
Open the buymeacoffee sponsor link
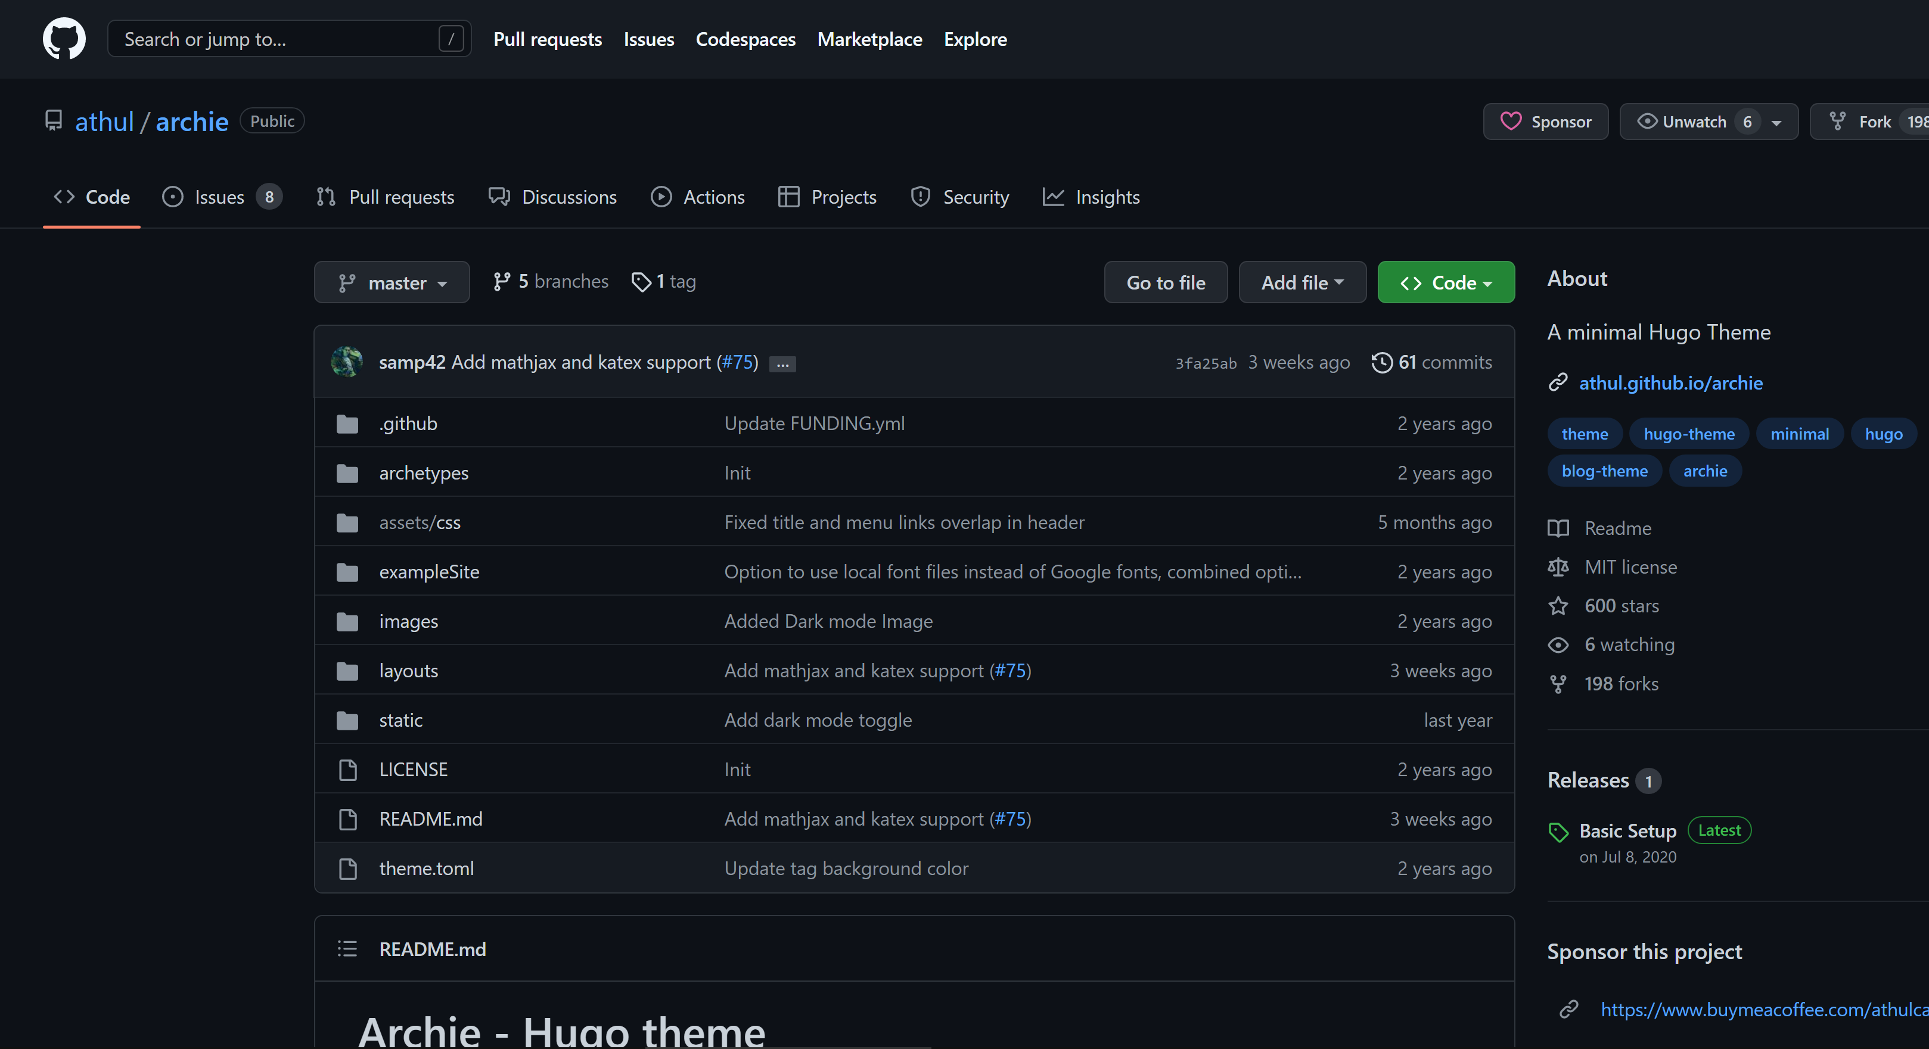(1765, 1010)
